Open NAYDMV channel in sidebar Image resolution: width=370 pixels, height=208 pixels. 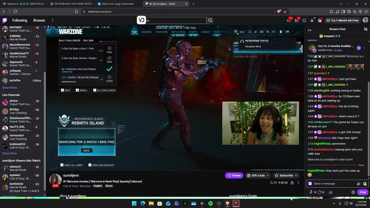(x=22, y=29)
